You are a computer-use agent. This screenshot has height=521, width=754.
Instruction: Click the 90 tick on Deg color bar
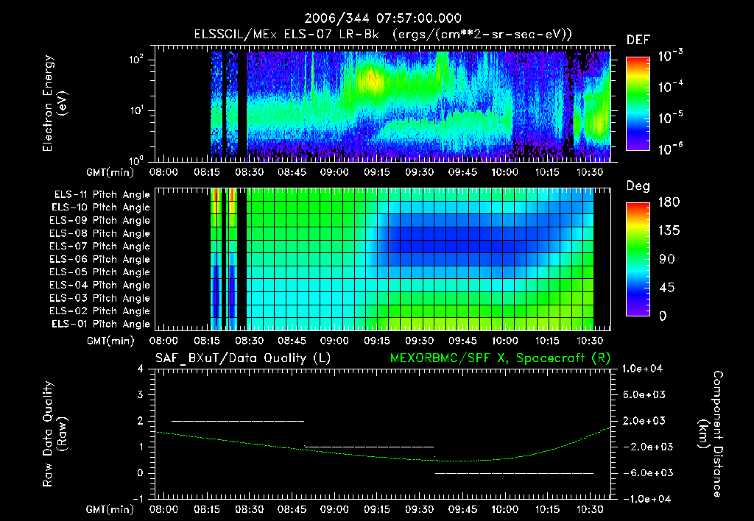(x=667, y=260)
